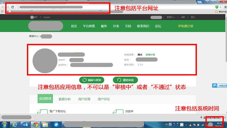Viewport: 227px width, 128px height.
Task: Open the IP免费计划 link
Action: (x=185, y=26)
